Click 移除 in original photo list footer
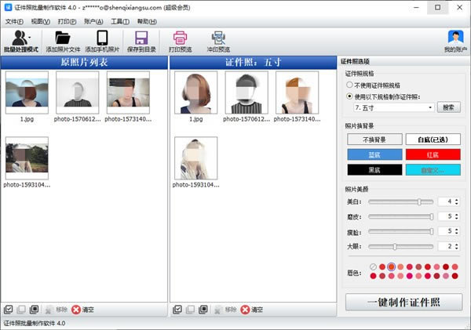 [57, 310]
